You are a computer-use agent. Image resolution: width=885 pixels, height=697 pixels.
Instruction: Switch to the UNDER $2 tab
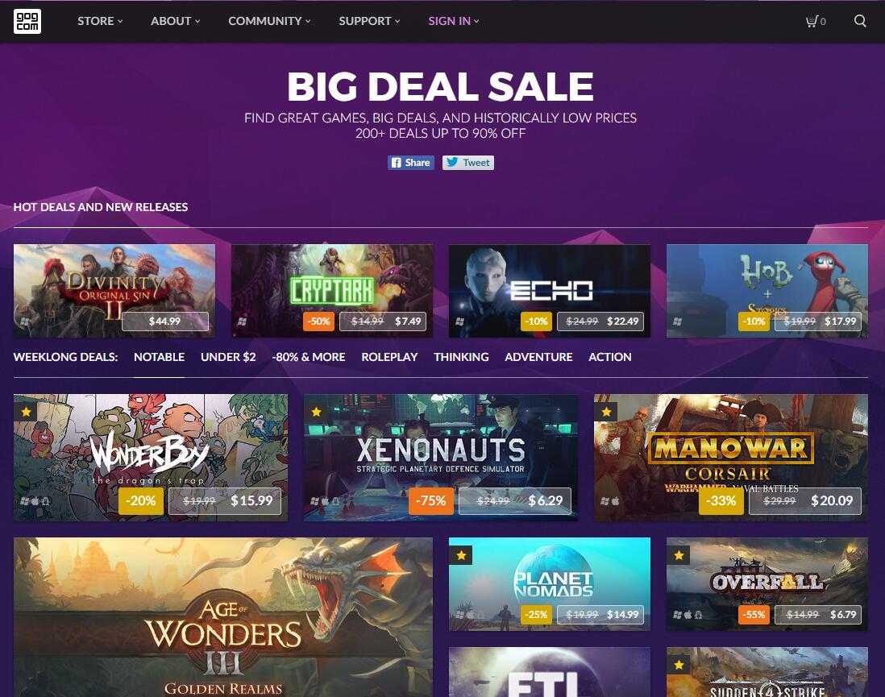point(228,357)
